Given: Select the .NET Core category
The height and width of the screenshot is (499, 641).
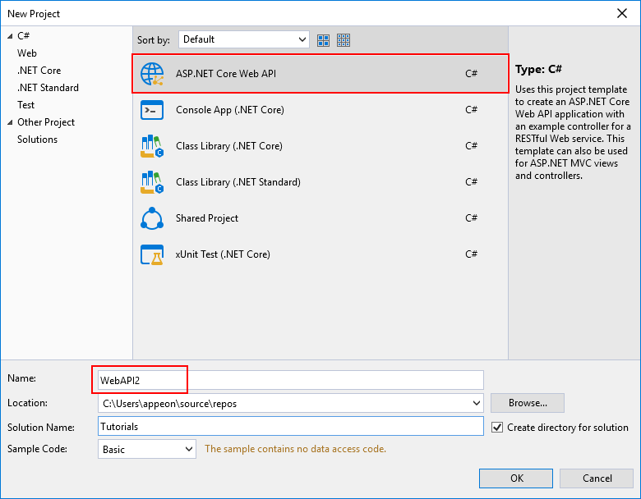Looking at the screenshot, I should coord(39,71).
